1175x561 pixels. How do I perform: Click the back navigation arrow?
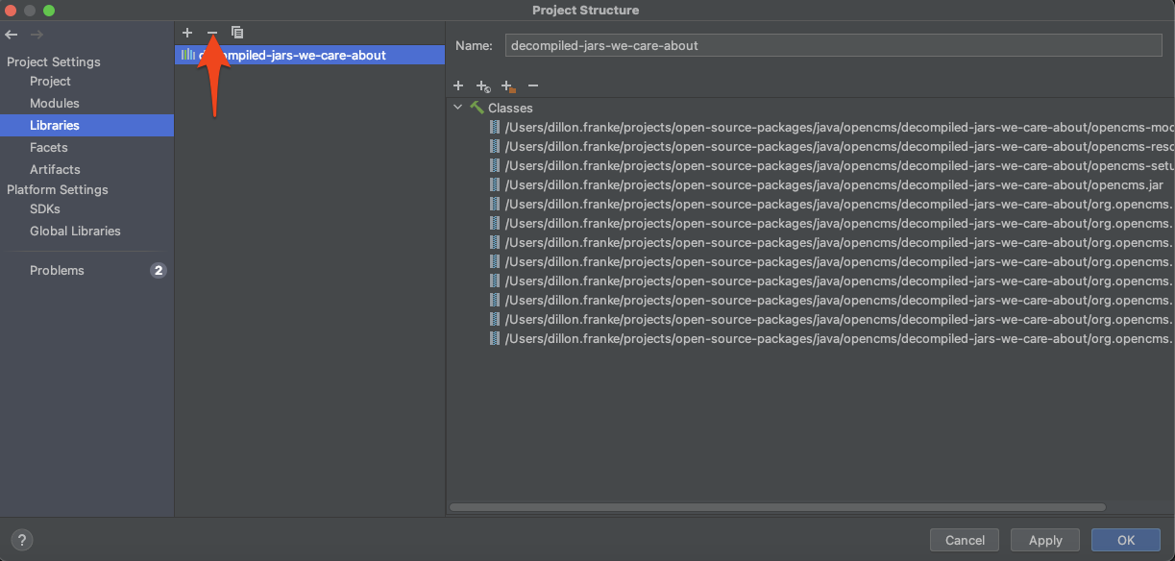click(x=12, y=35)
